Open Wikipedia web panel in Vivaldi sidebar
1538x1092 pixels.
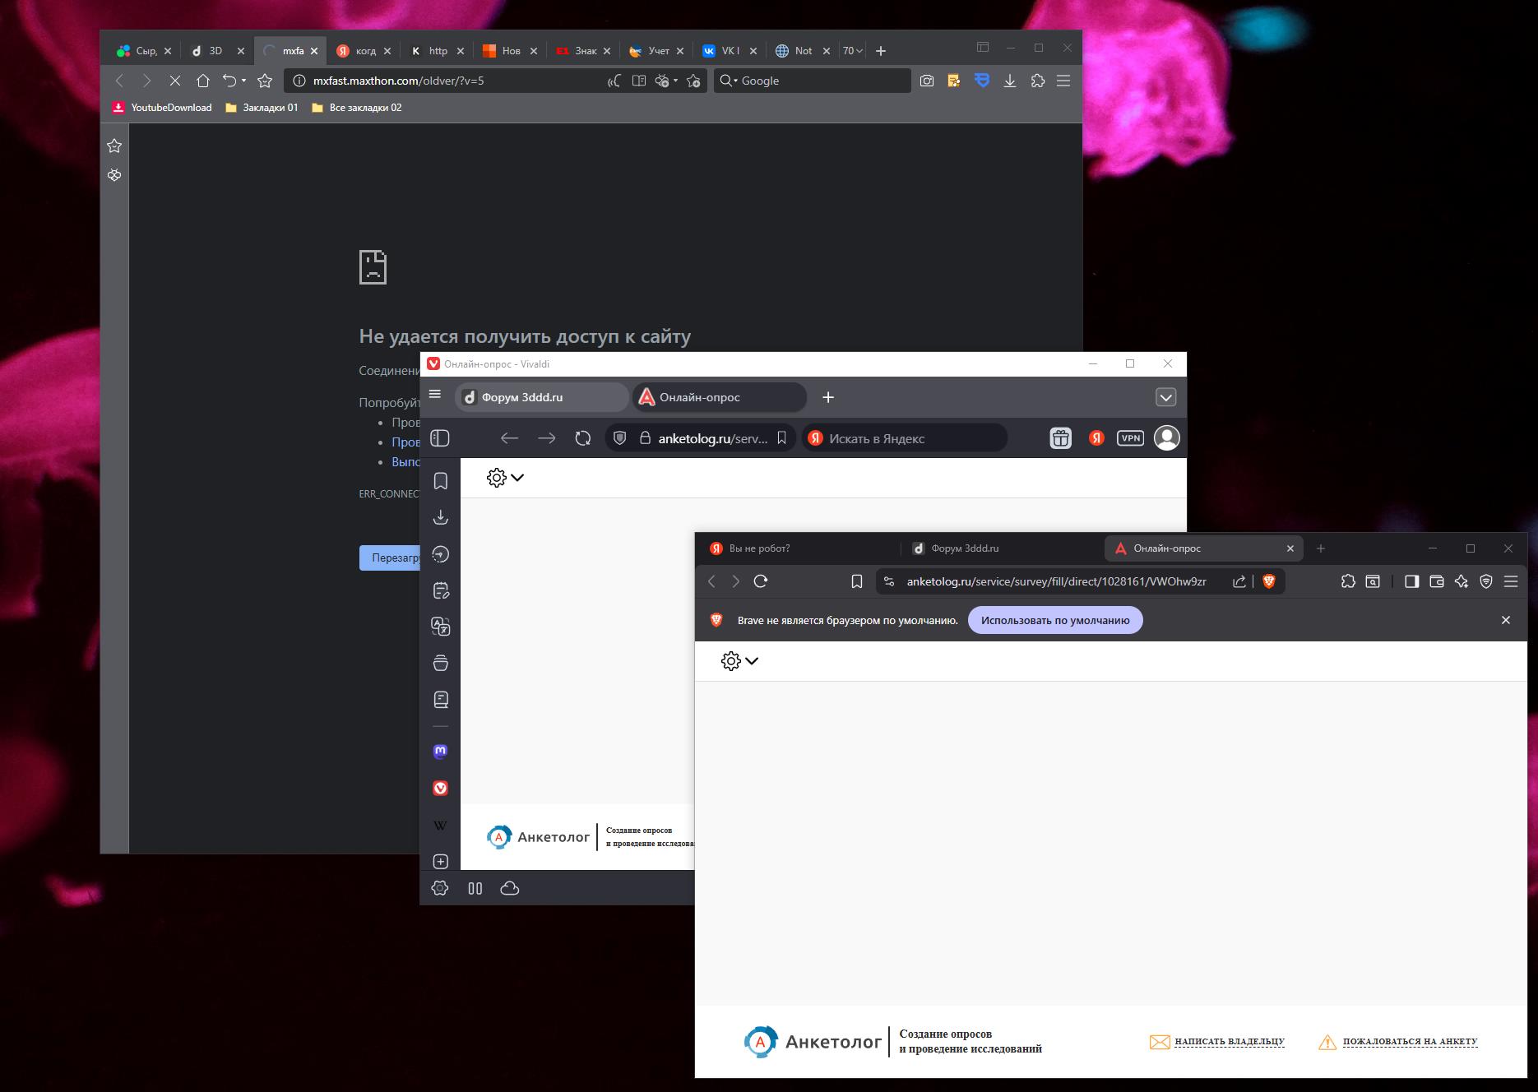(441, 825)
